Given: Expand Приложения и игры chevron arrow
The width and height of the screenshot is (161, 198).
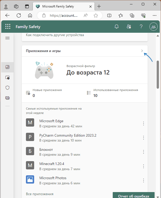Looking at the screenshot, I should 142,51.
